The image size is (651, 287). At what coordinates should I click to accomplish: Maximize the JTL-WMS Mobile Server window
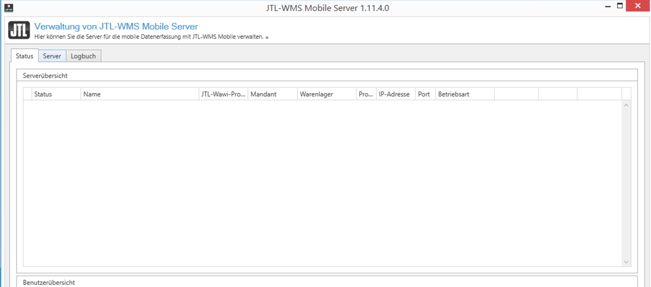coord(619,7)
